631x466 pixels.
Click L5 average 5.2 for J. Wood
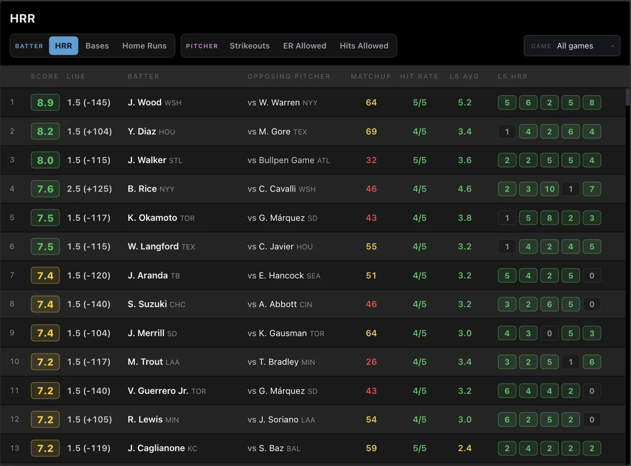(465, 103)
